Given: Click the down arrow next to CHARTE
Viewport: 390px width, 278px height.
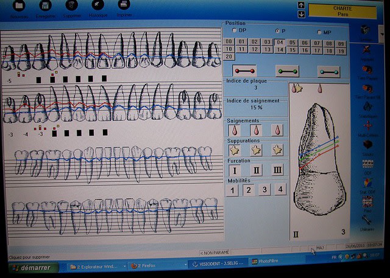Looking at the screenshot, I should tap(301, 13).
